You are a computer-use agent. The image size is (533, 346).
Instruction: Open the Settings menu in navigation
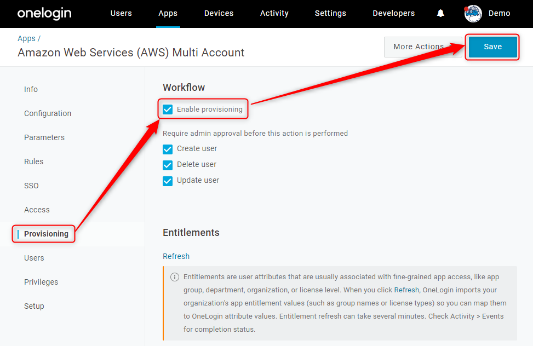coord(330,13)
